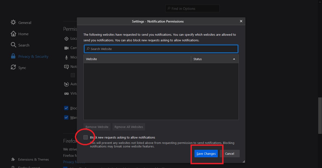Toggle the Warn checkbox under permissions

click(66, 117)
